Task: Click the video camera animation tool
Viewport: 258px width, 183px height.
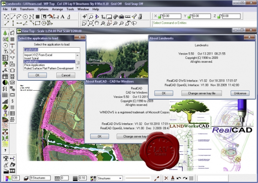Action: (x=6, y=159)
